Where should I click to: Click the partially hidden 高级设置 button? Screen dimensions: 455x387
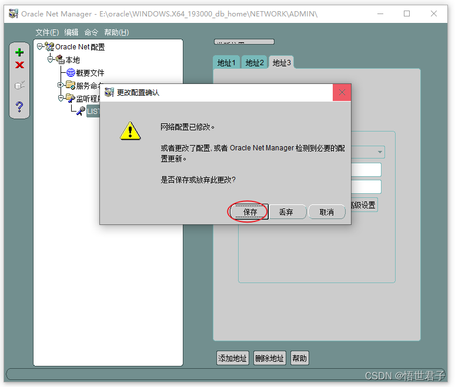364,205
